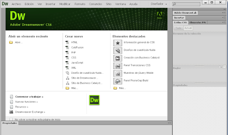Check No volver a mostrar esta página de inicio
This screenshot has height=135, width=228.
click(x=11, y=119)
